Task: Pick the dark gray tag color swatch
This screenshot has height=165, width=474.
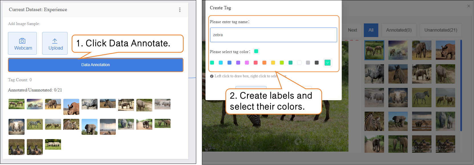Action: pos(317,63)
